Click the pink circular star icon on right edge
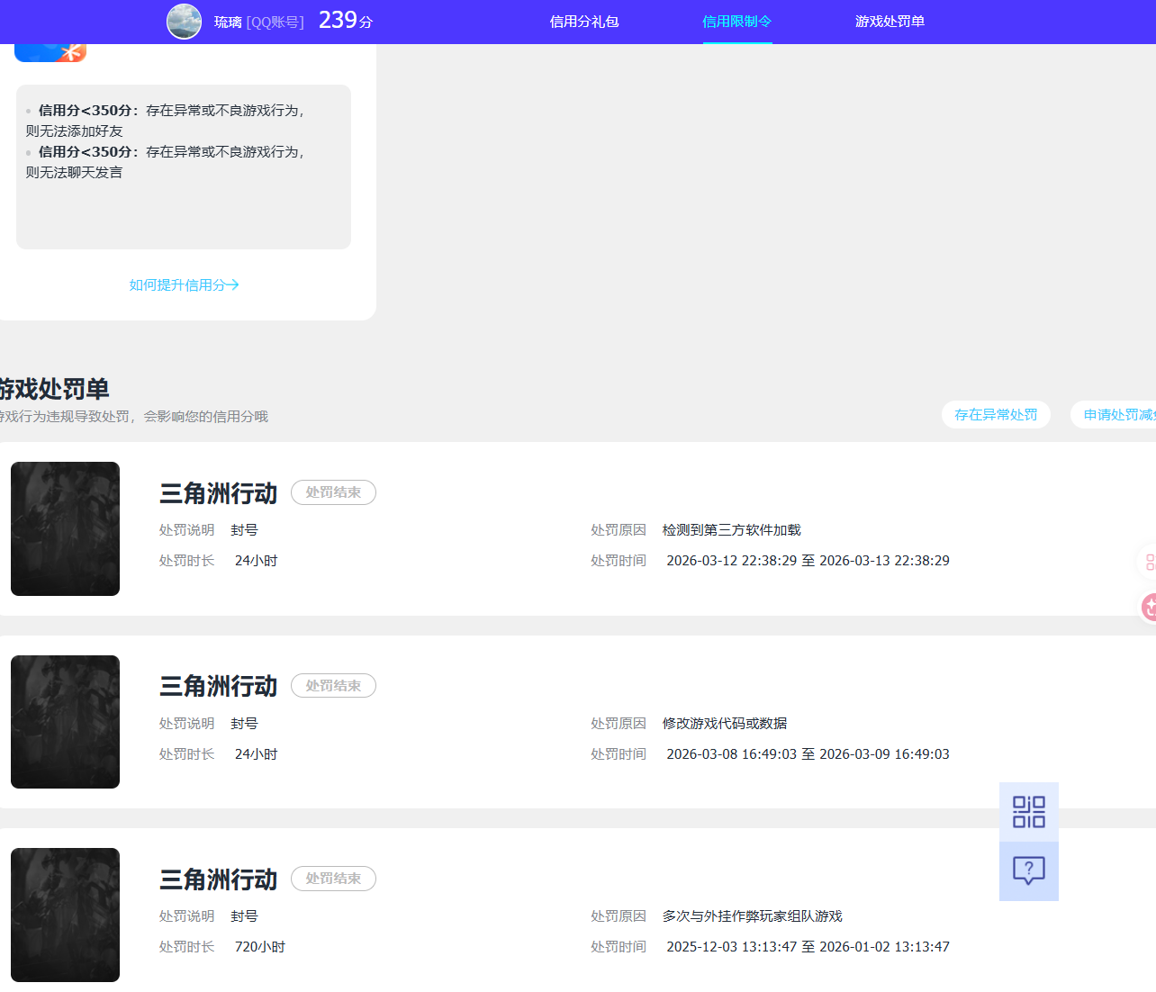Image resolution: width=1156 pixels, height=992 pixels. coord(1150,608)
